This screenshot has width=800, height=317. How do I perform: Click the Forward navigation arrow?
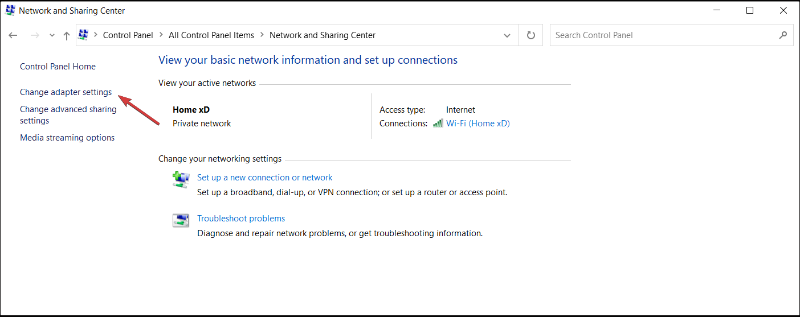coord(35,35)
